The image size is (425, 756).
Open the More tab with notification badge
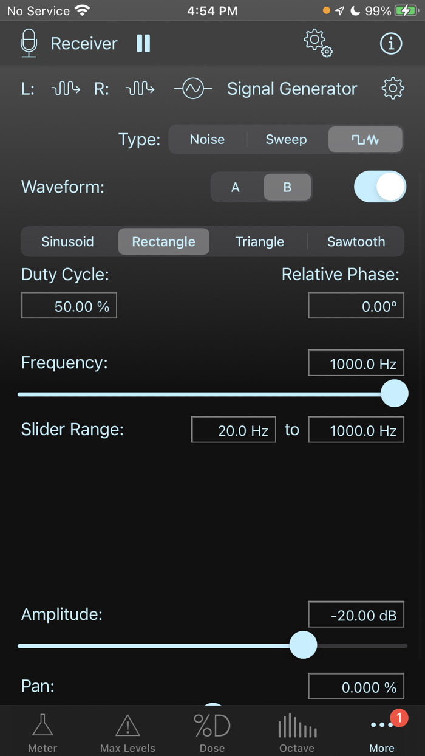pyautogui.click(x=382, y=729)
